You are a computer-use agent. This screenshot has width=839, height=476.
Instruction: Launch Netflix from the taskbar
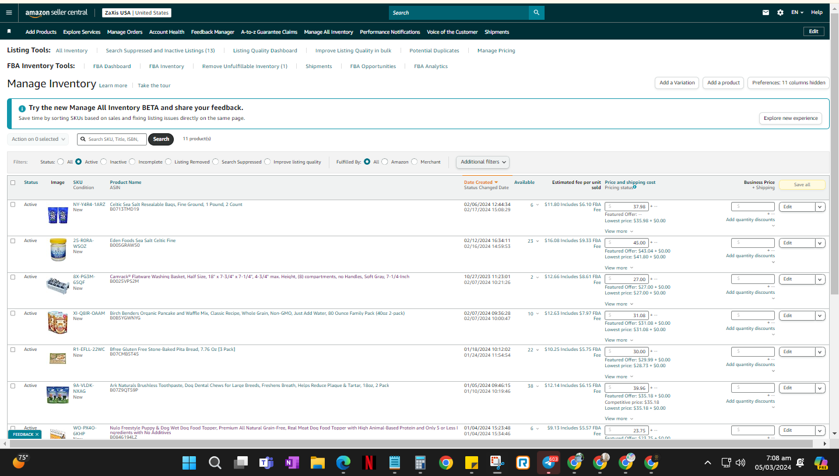click(x=368, y=463)
